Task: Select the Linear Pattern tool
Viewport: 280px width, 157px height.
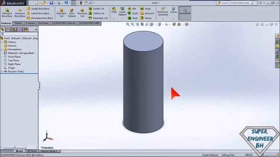Action: (x=122, y=11)
